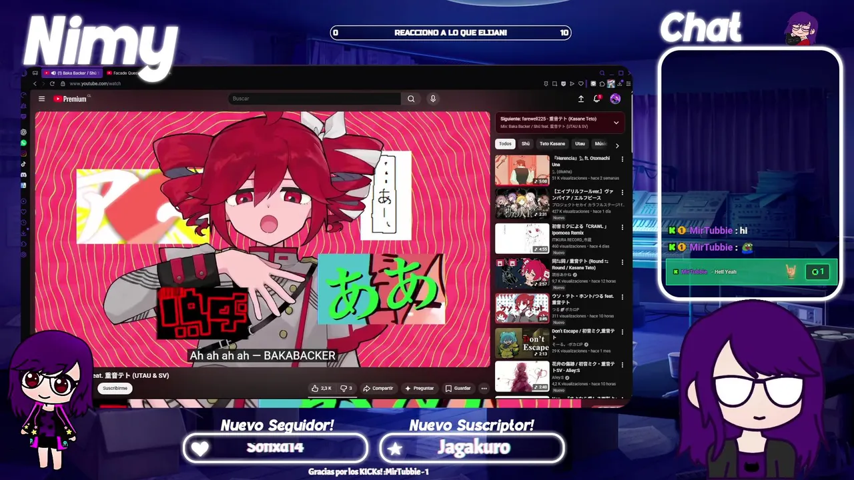The height and width of the screenshot is (480, 854).
Task: Show more category chips with right arrow
Action: [x=617, y=145]
